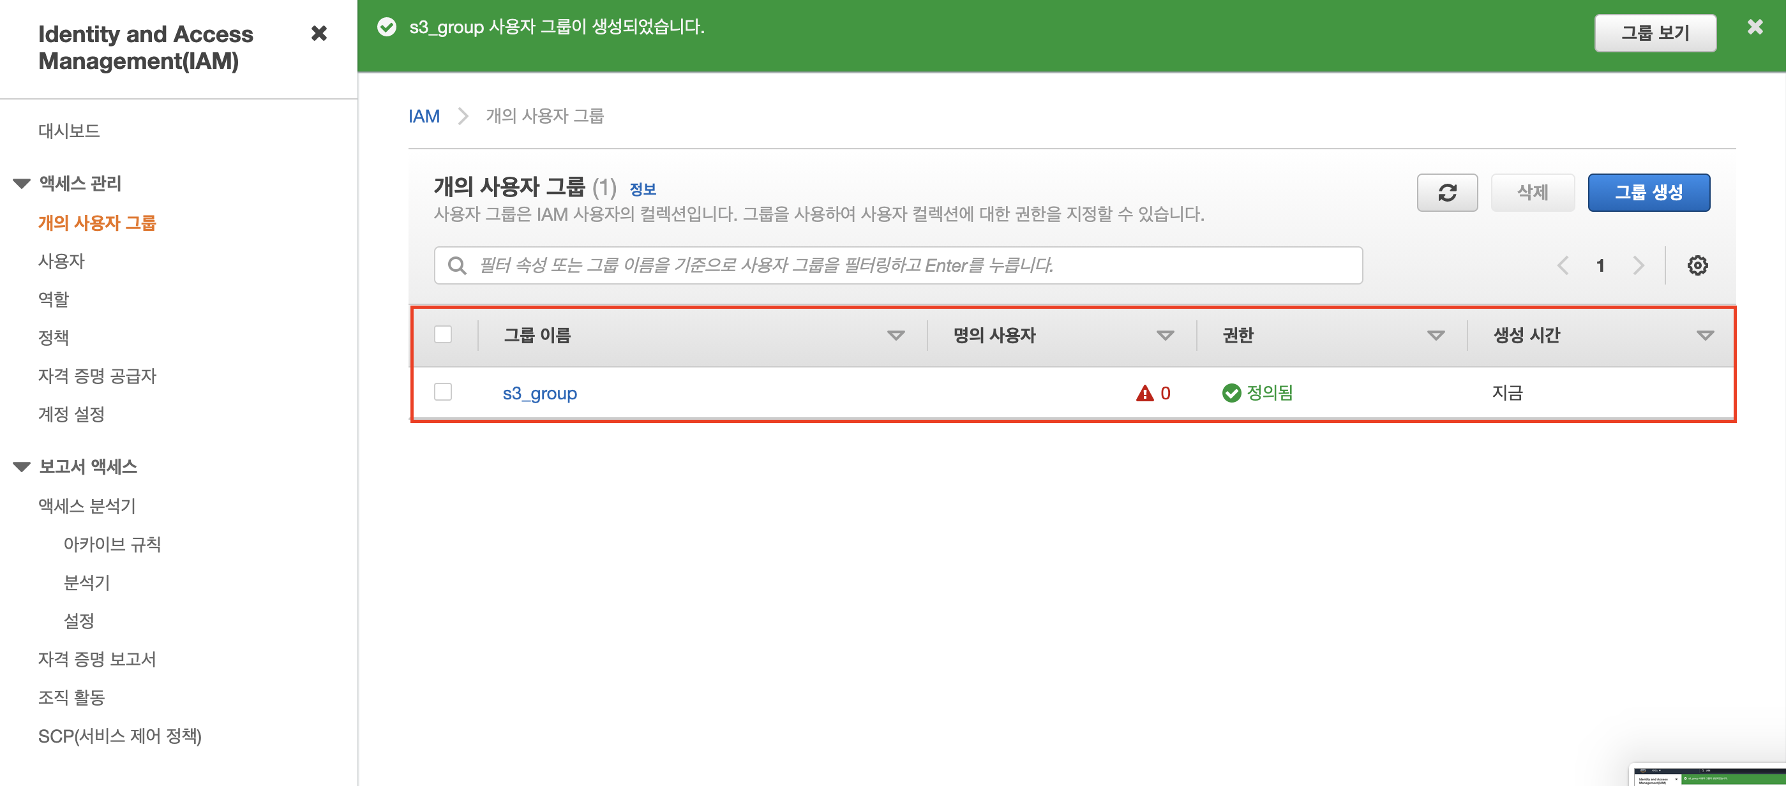The width and height of the screenshot is (1786, 786).
Task: Sort by 그룹 이름 column arrow
Action: click(895, 336)
